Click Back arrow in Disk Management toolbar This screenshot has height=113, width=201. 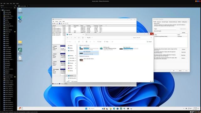tap(53, 24)
